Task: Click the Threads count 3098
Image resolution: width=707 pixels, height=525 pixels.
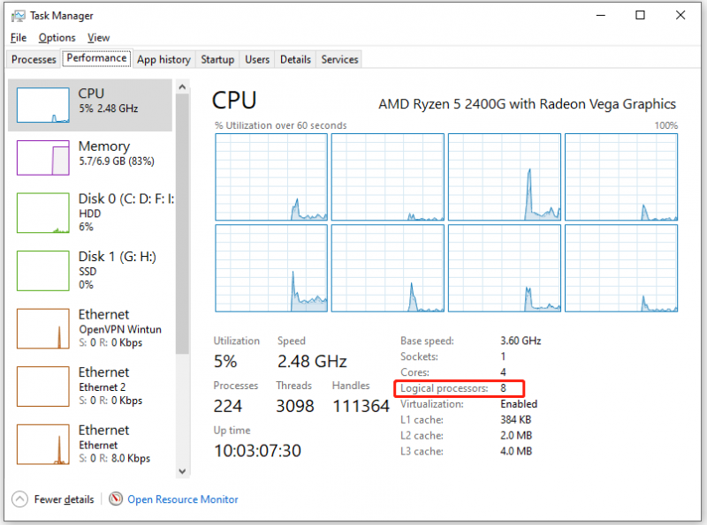Action: pos(295,406)
